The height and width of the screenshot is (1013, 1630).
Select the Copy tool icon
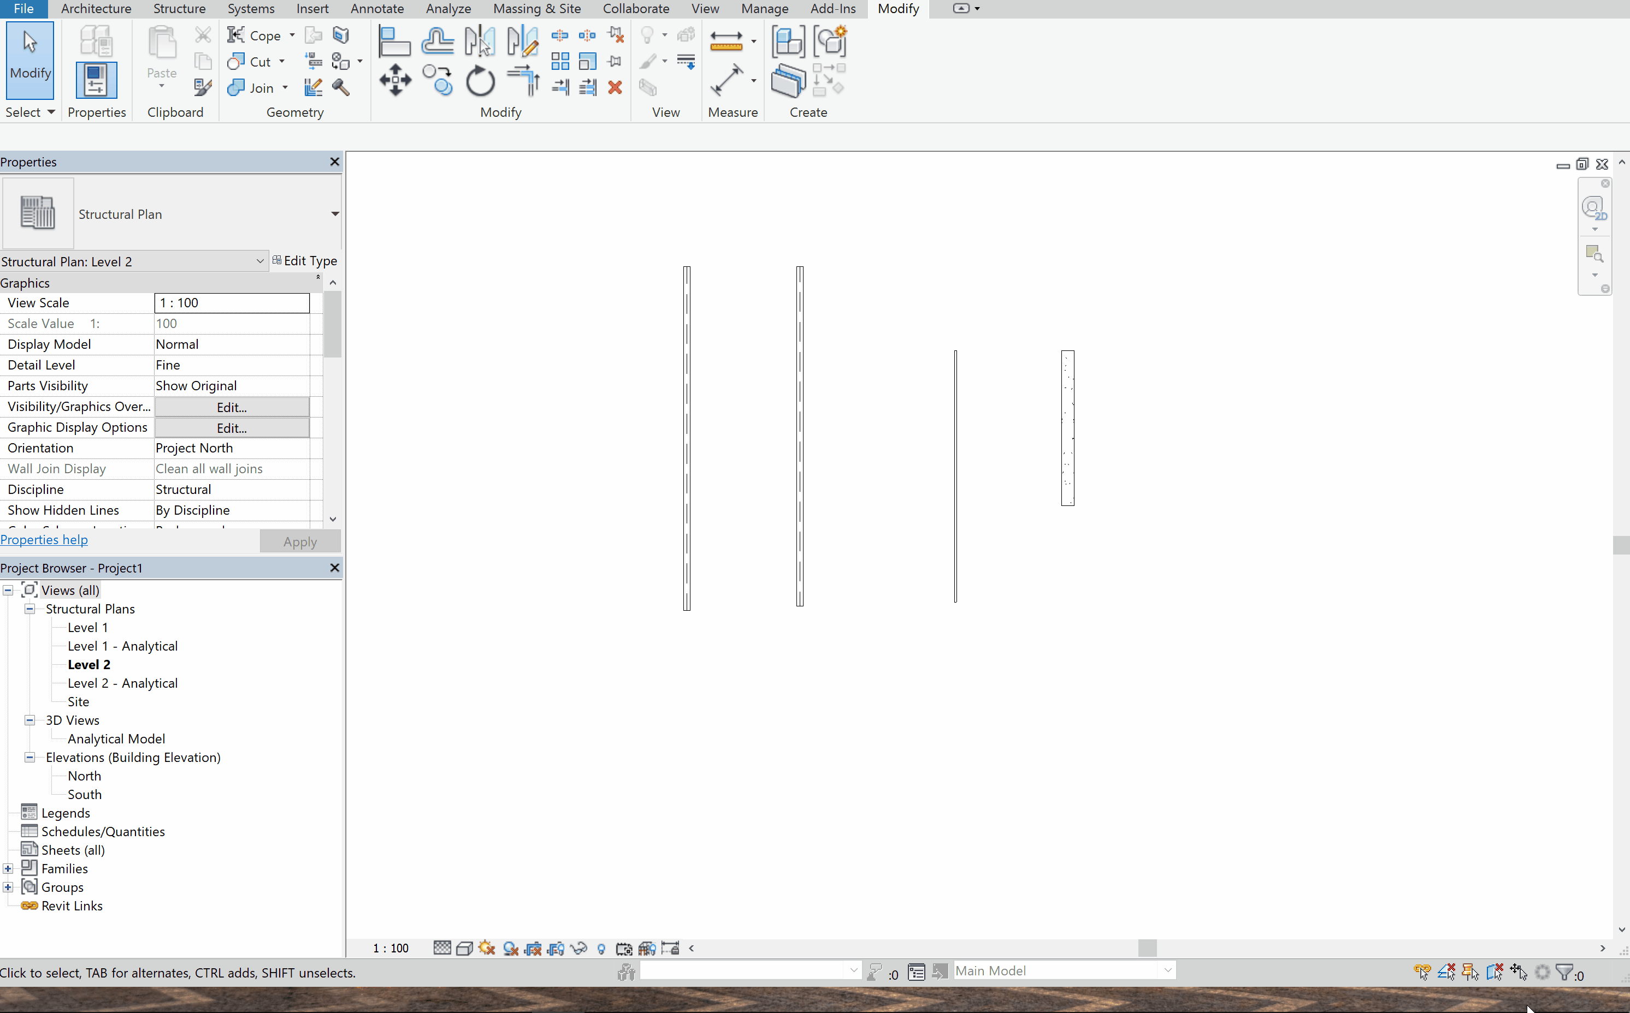(438, 81)
